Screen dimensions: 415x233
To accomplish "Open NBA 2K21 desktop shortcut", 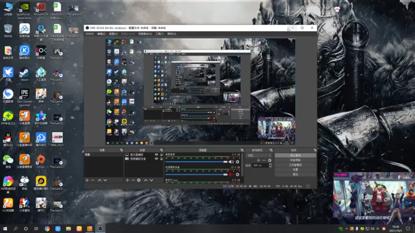I will (57, 139).
